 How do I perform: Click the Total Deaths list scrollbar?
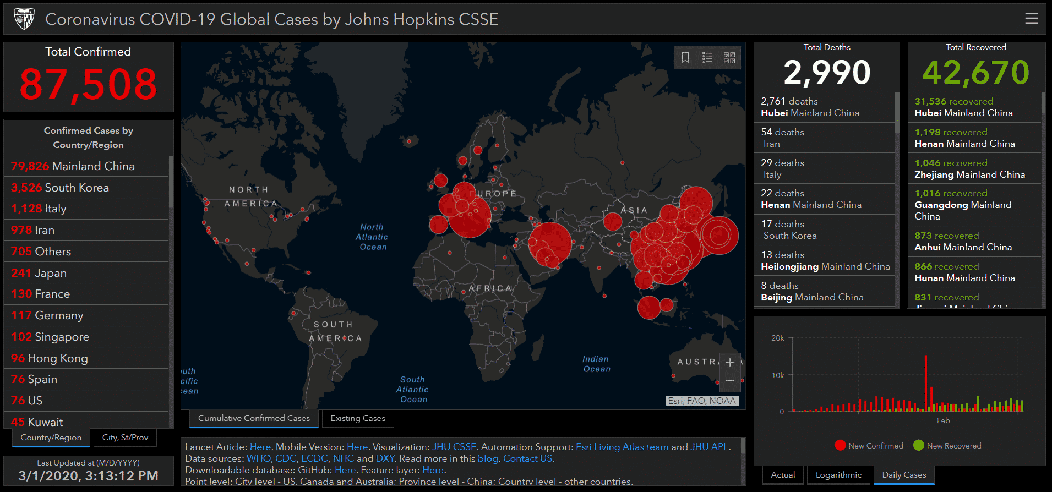897,113
